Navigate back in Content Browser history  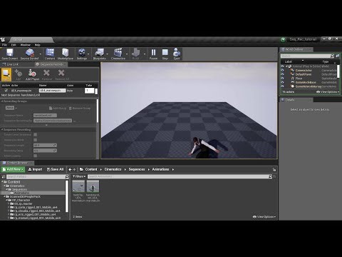(70, 169)
